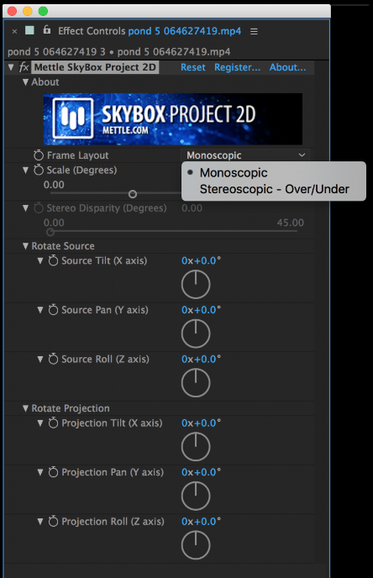373x578 pixels.
Task: Enable the Source Pan keyframe stopwatch
Action: pyautogui.click(x=54, y=310)
